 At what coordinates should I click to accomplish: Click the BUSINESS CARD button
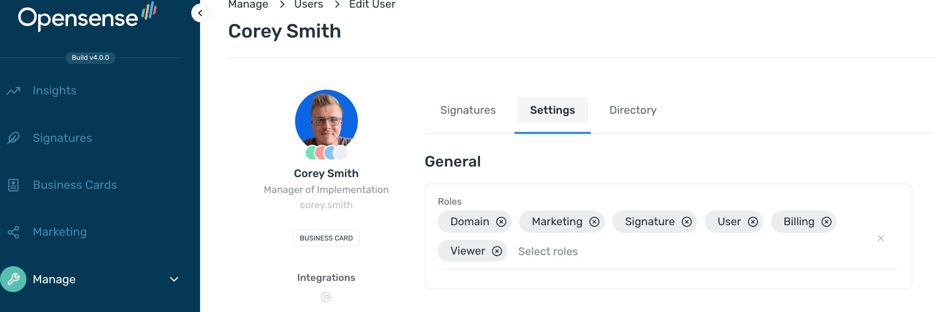pyautogui.click(x=326, y=238)
